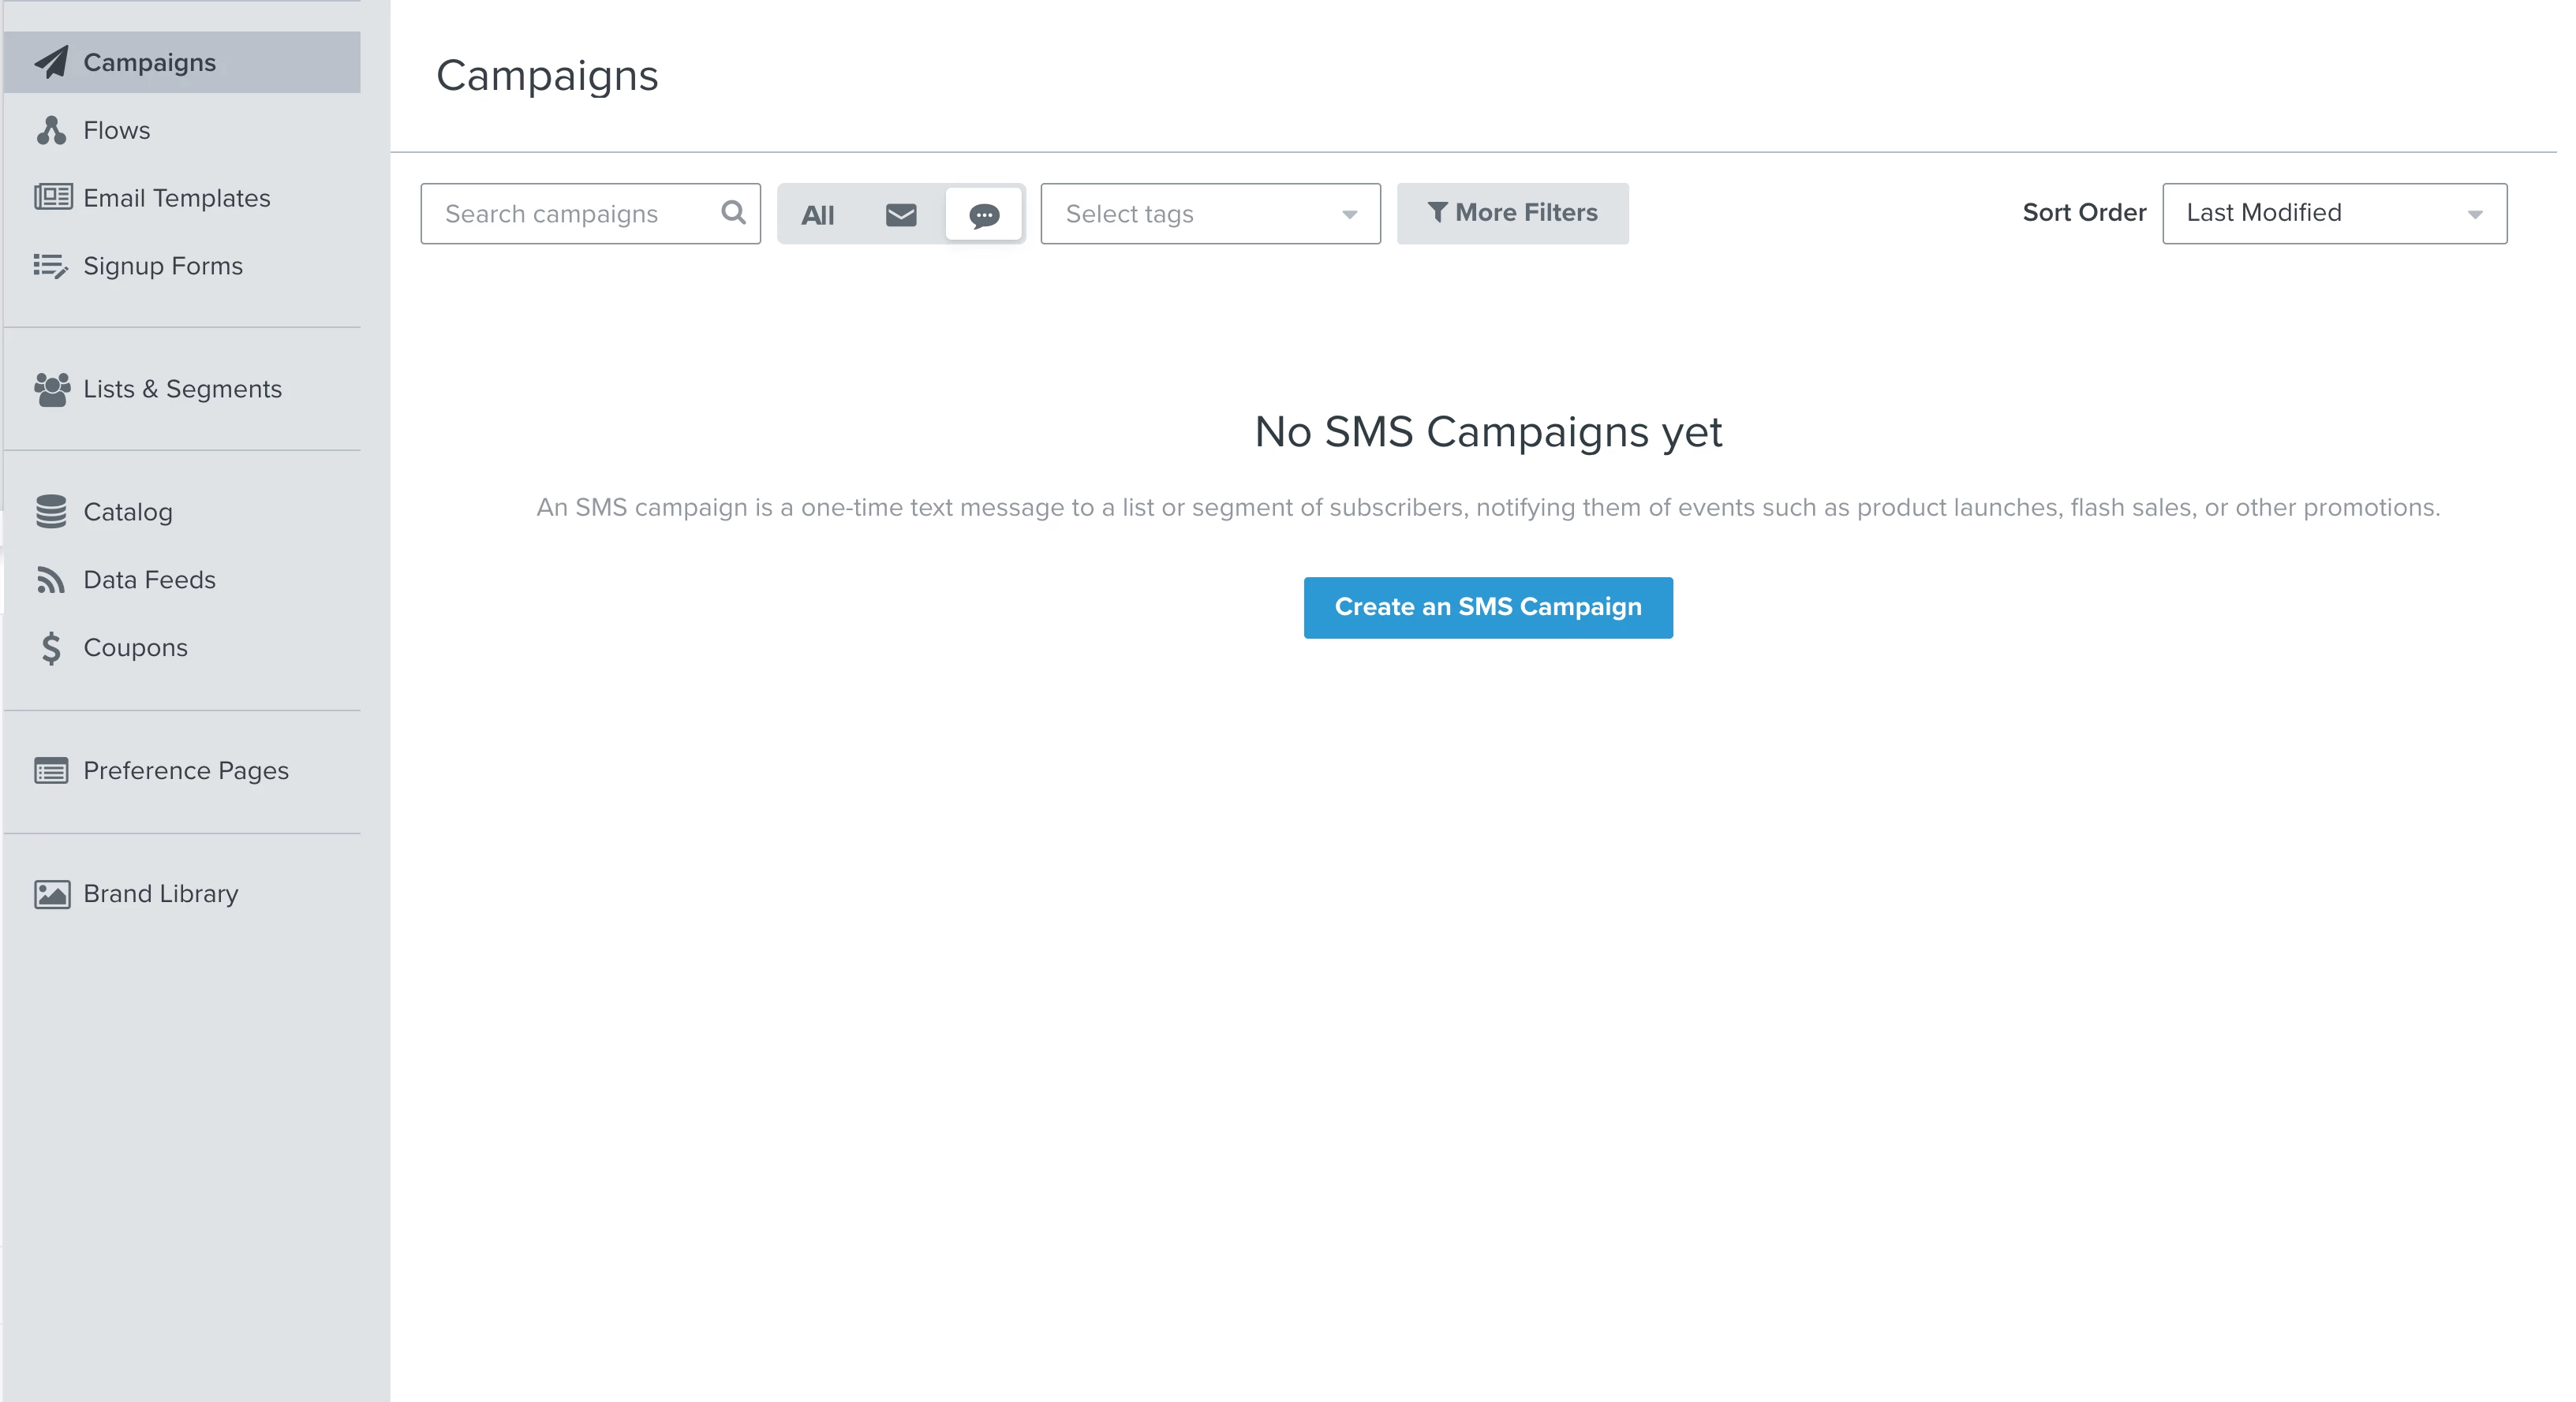
Task: Click the Catalog database icon
Action: click(51, 512)
